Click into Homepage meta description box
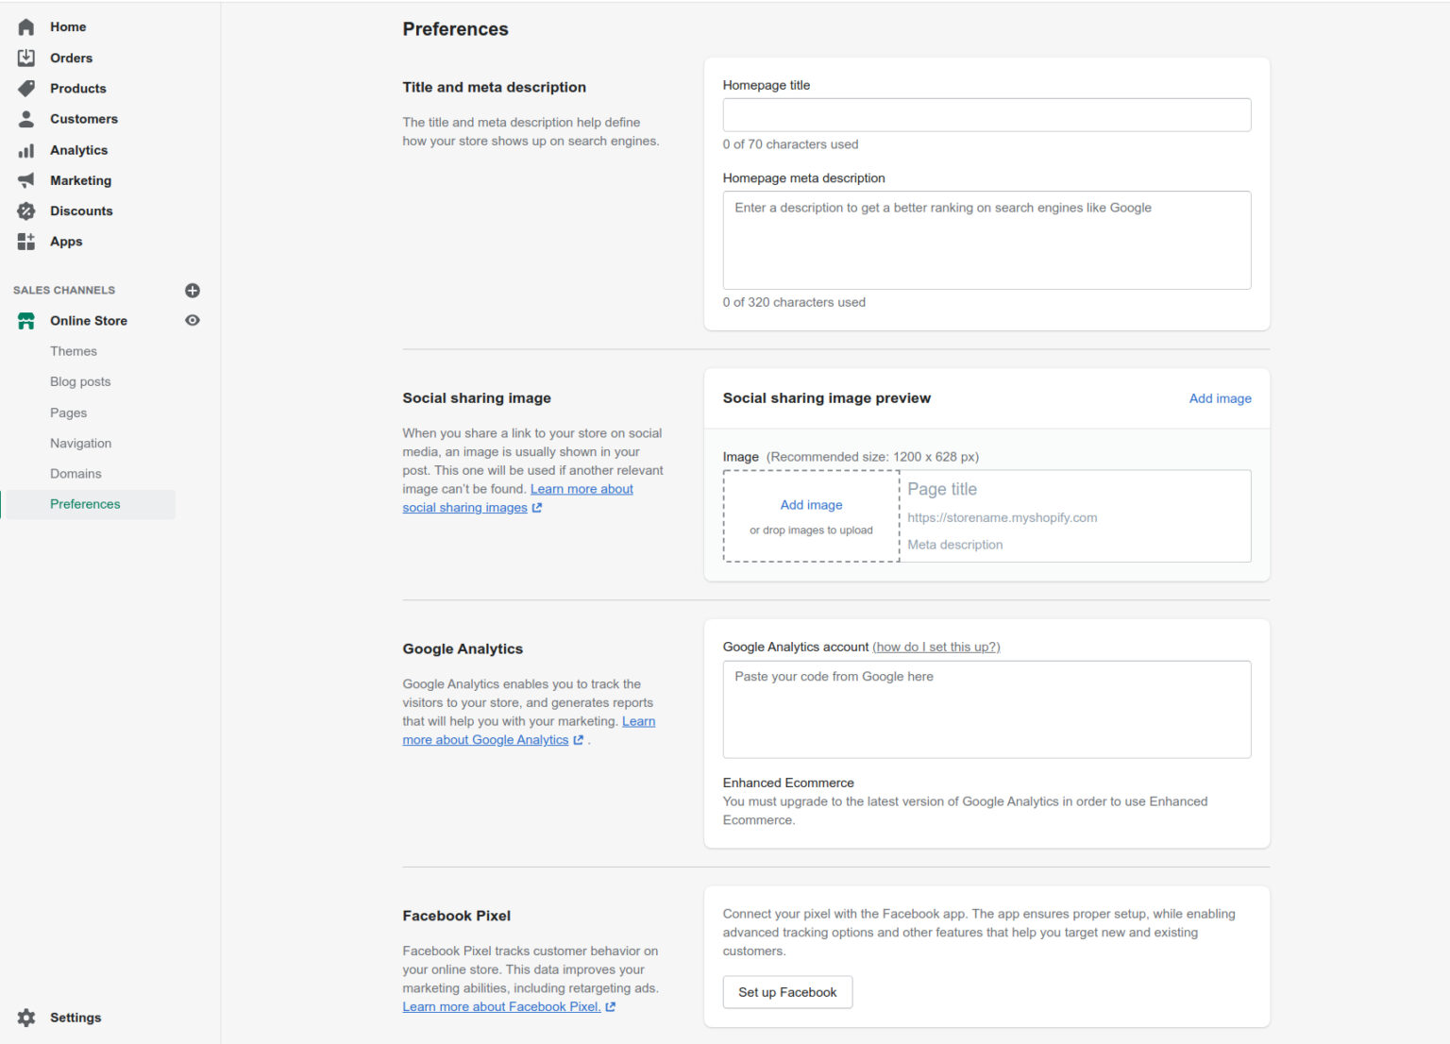1450x1044 pixels. pos(986,241)
